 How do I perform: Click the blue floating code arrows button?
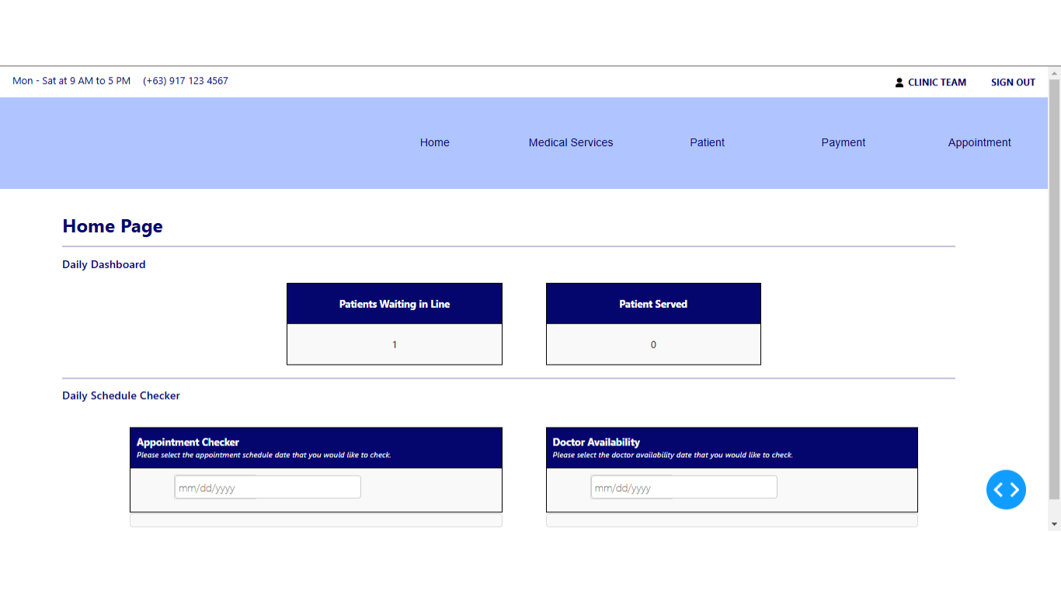click(x=1006, y=490)
